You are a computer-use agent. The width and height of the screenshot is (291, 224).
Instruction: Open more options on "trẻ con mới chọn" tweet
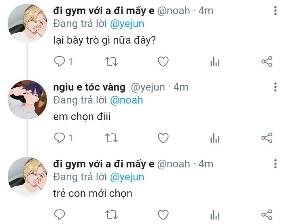(x=275, y=164)
